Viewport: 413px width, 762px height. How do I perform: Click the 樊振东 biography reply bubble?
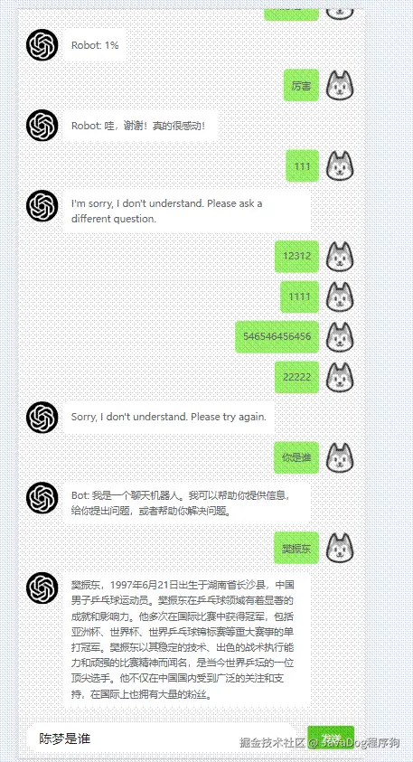[x=186, y=639]
